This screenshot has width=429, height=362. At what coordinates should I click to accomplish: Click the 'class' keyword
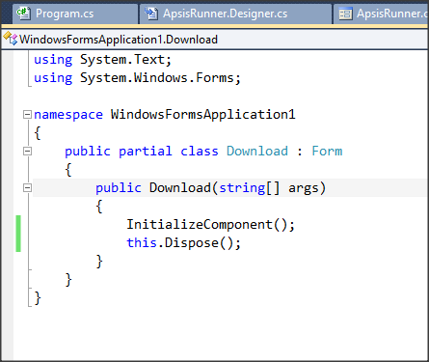(x=200, y=151)
